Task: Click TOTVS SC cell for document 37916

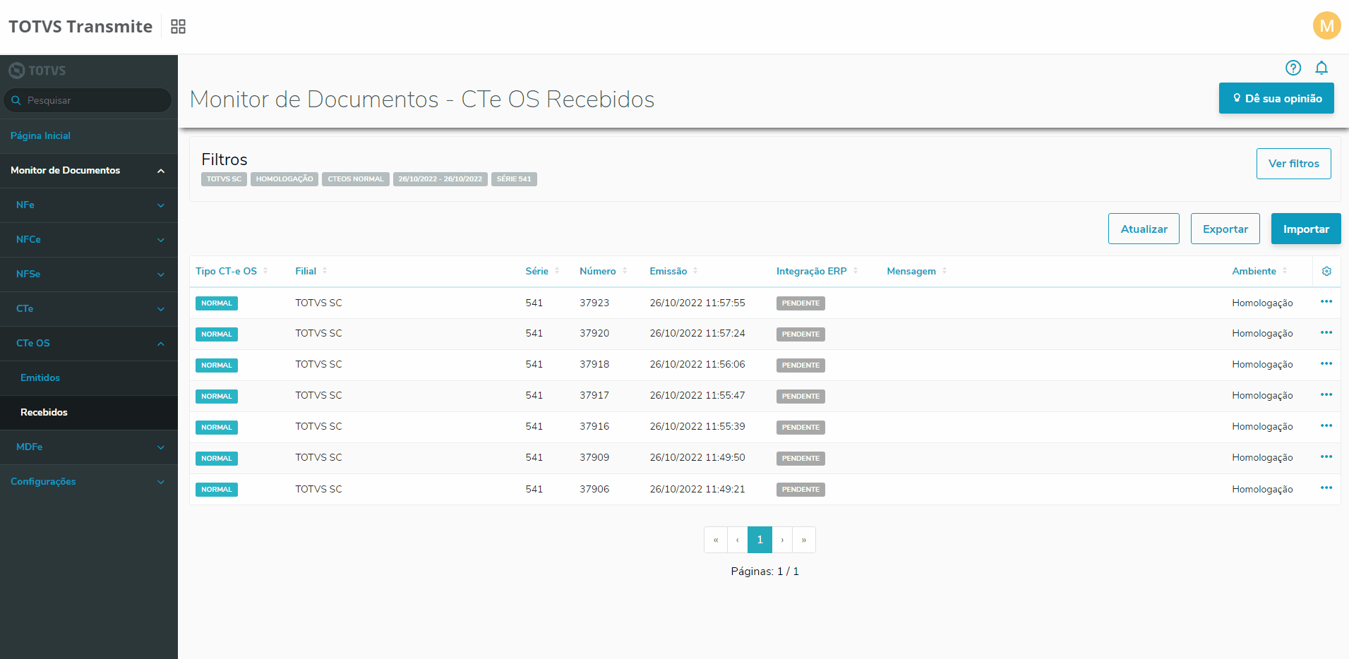Action: 318,426
